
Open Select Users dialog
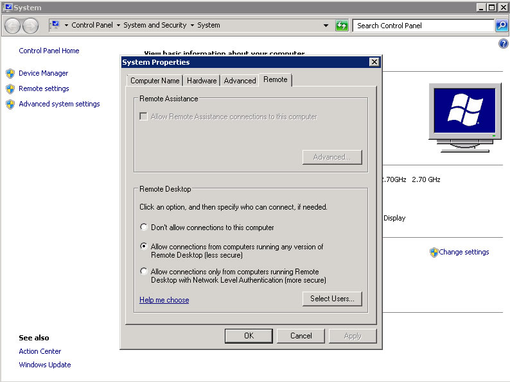pyautogui.click(x=332, y=299)
